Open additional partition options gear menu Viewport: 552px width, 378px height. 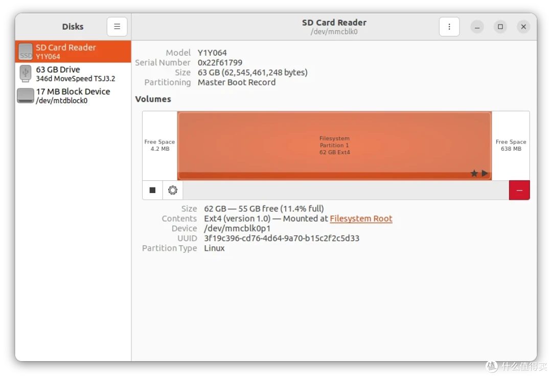coord(173,190)
